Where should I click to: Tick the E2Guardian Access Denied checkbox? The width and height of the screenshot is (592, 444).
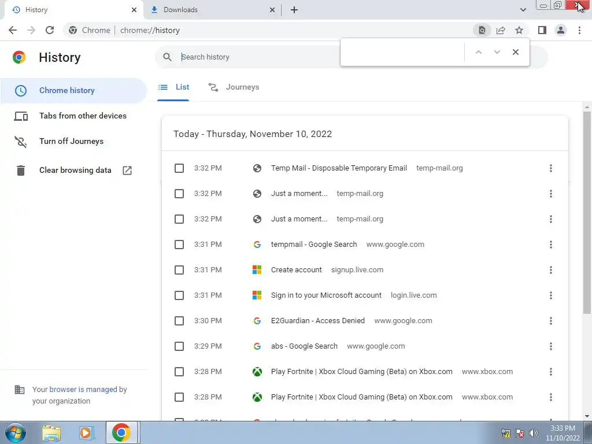[x=179, y=320]
